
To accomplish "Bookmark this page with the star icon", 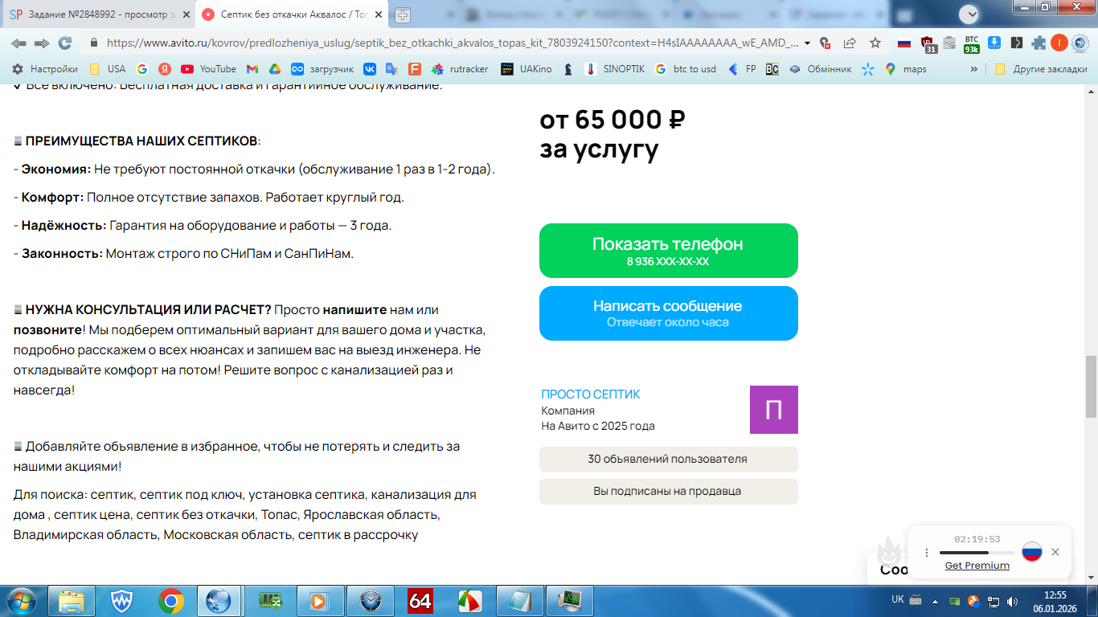I will pos(875,43).
